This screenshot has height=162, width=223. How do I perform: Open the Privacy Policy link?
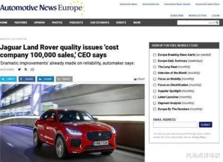199,137
